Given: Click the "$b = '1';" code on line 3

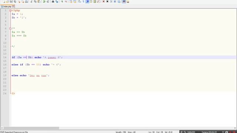Looking at the screenshot, I should (19, 18).
